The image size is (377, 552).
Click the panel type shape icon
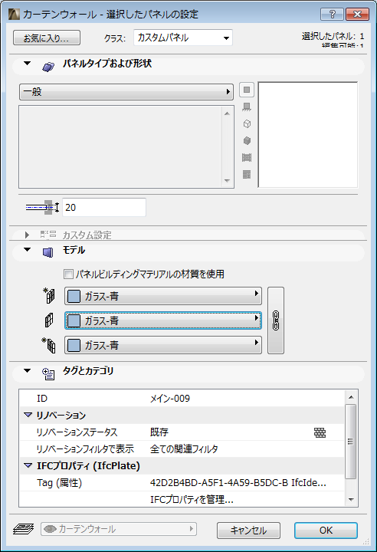(x=48, y=66)
